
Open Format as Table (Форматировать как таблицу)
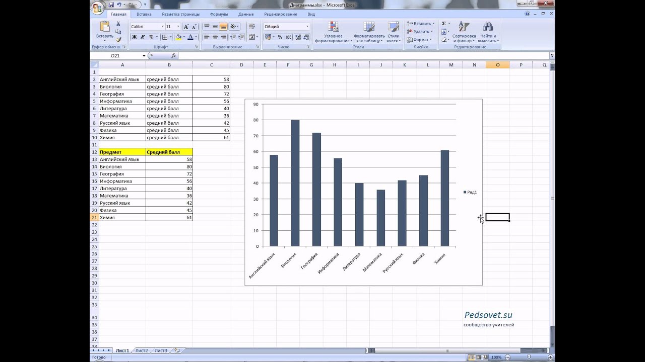pyautogui.click(x=369, y=32)
